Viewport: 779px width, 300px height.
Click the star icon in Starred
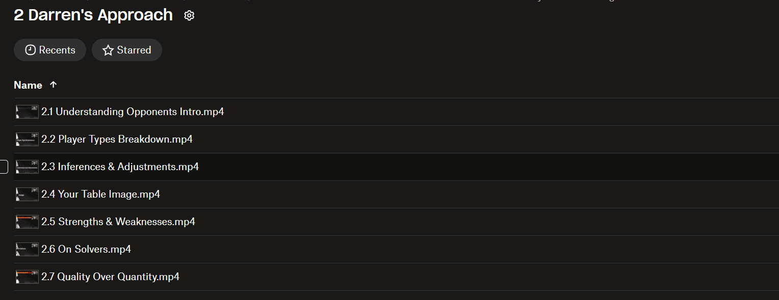tap(108, 50)
